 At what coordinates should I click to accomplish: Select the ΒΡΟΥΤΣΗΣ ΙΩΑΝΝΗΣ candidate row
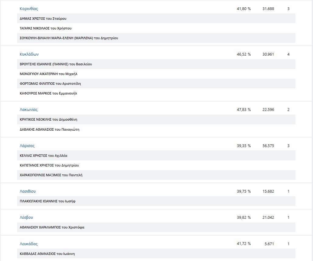pyautogui.click(x=56, y=64)
